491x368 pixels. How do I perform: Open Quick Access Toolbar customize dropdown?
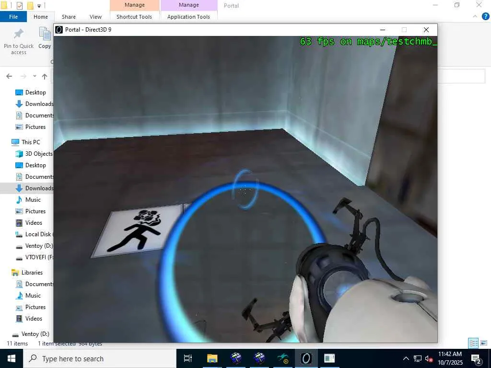(39, 6)
